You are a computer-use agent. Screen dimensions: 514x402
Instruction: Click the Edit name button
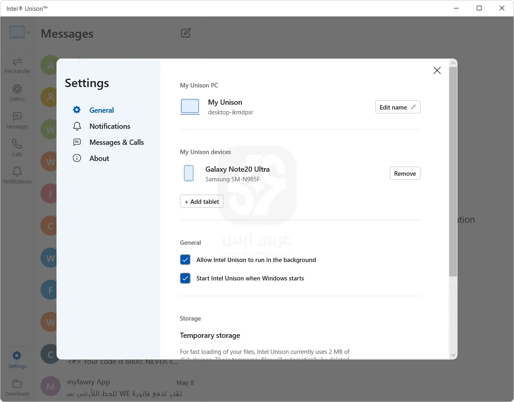pyautogui.click(x=397, y=107)
